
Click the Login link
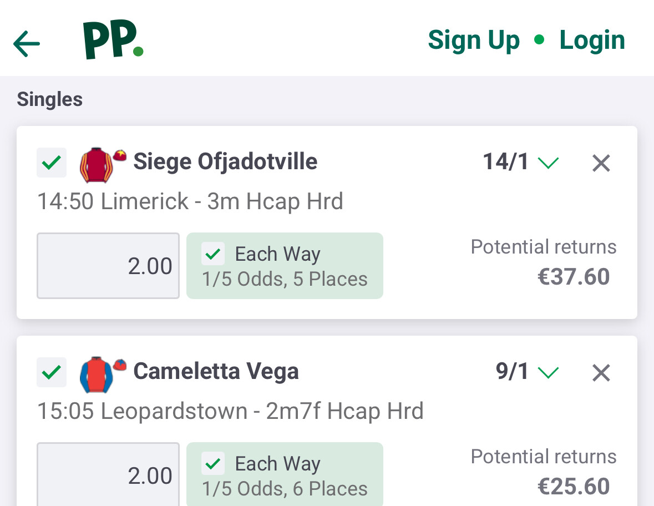(592, 40)
